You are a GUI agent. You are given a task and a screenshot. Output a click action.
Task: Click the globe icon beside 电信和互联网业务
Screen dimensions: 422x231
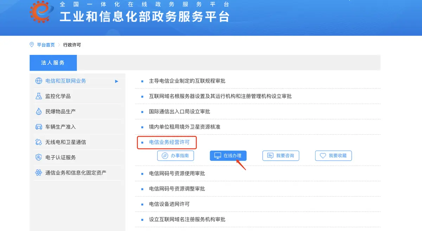coord(39,81)
